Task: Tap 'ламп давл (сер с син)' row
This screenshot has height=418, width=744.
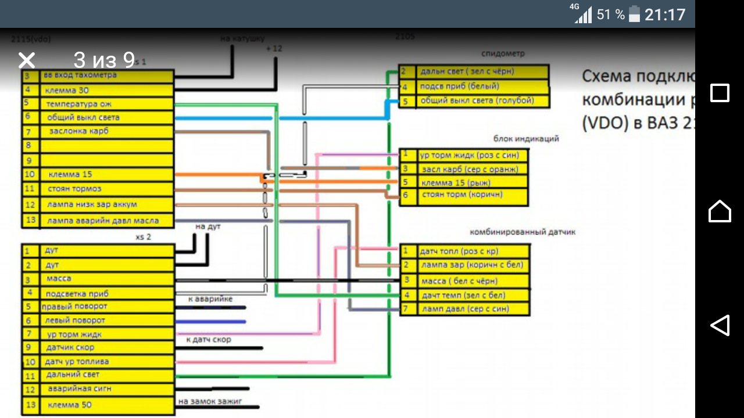Action: point(464,309)
